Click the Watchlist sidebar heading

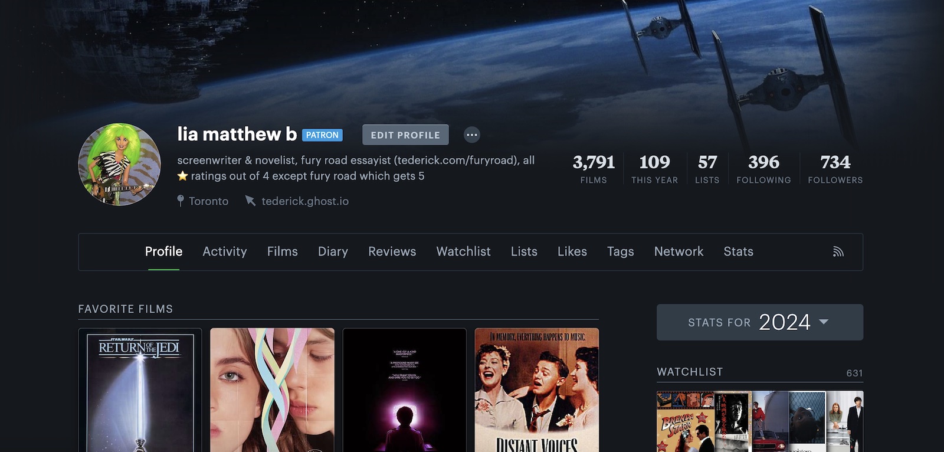pyautogui.click(x=690, y=372)
